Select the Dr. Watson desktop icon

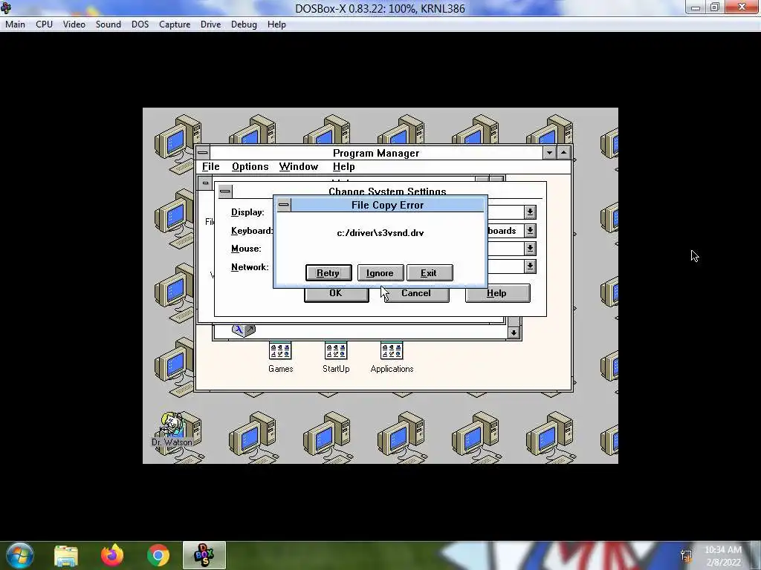pyautogui.click(x=172, y=429)
